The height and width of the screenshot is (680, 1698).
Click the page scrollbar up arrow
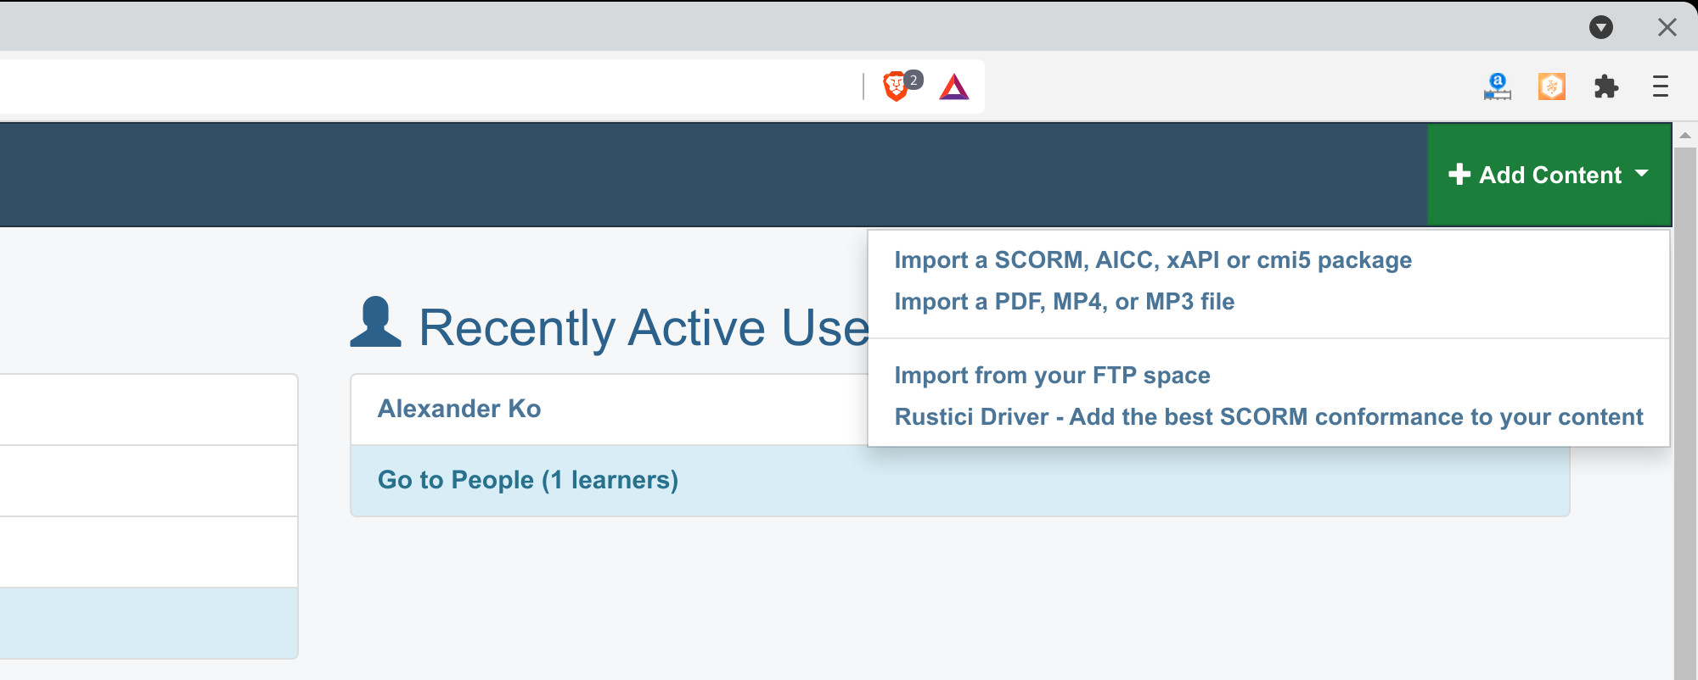click(x=1685, y=135)
